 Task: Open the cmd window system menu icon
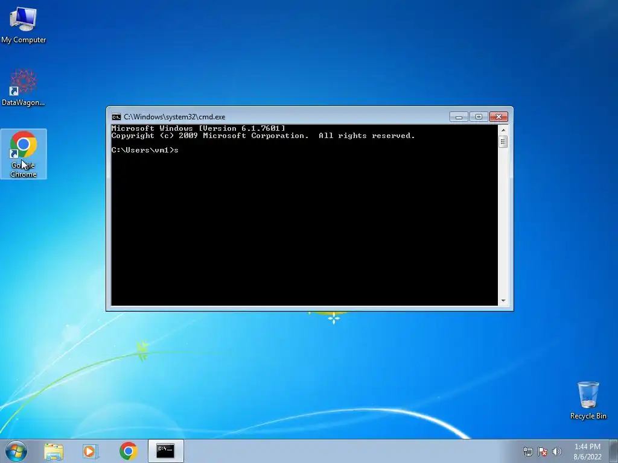[116, 117]
